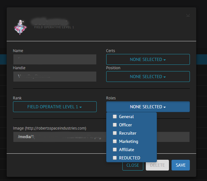Collapse the Roles dropdown
The width and height of the screenshot is (207, 181).
pyautogui.click(x=148, y=107)
